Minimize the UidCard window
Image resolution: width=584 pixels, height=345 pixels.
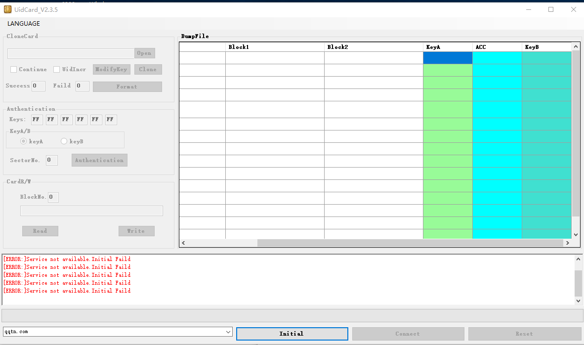(x=529, y=10)
